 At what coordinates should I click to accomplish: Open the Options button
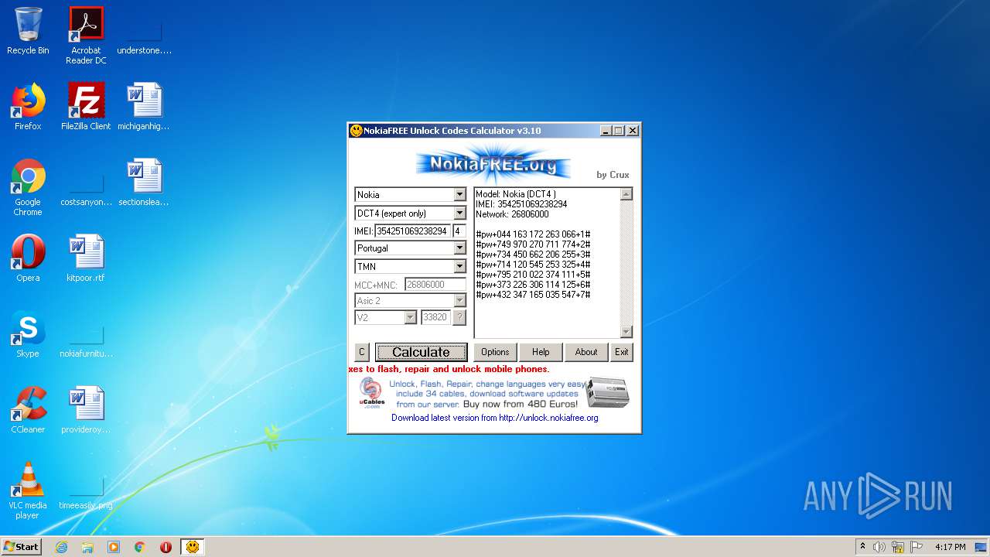(x=495, y=352)
